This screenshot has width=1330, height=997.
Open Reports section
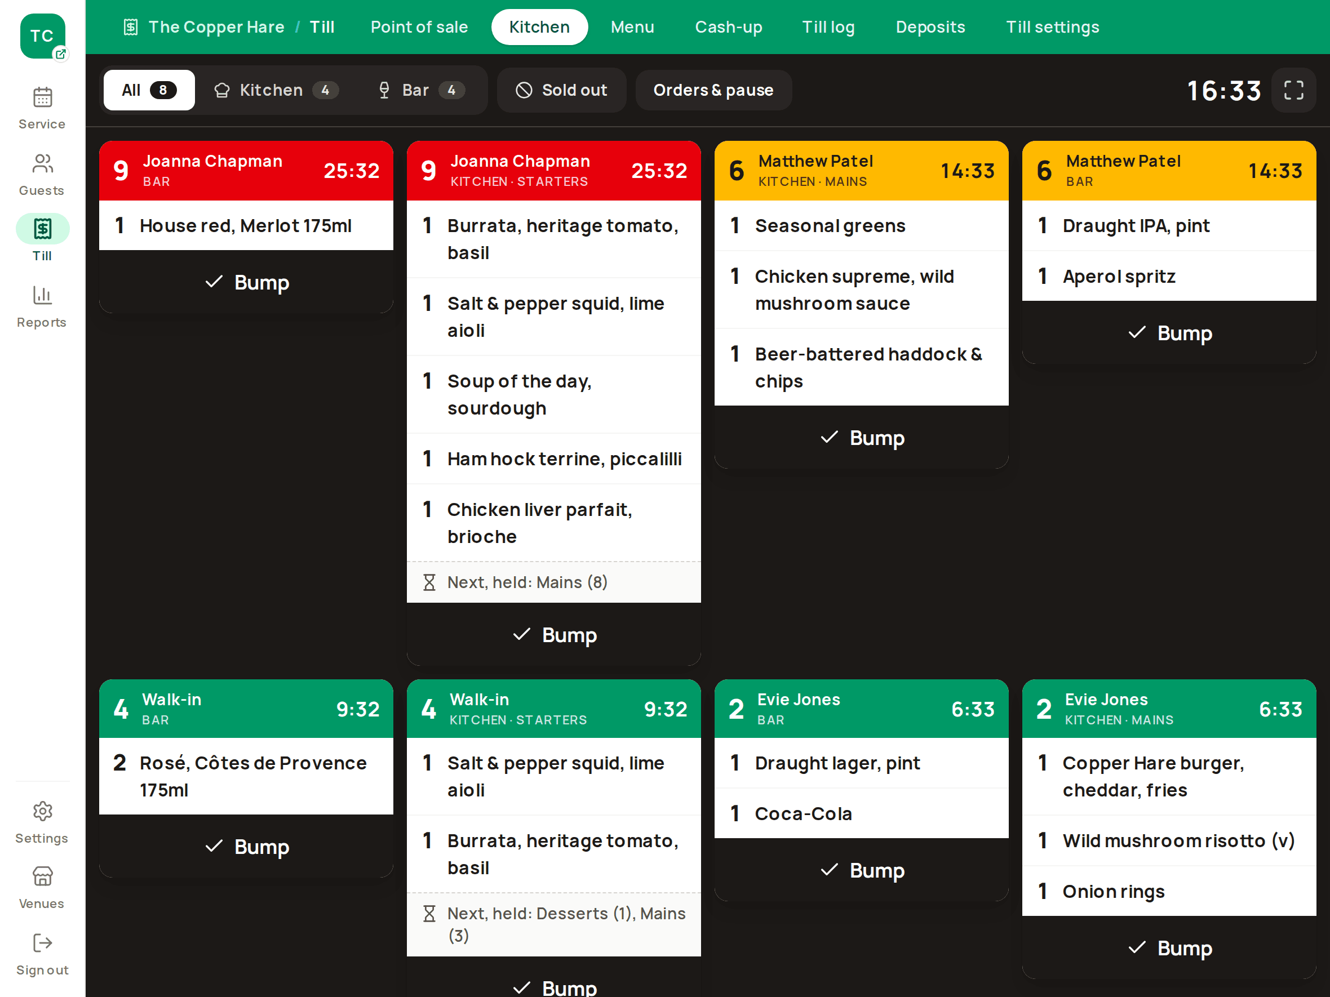coord(42,306)
